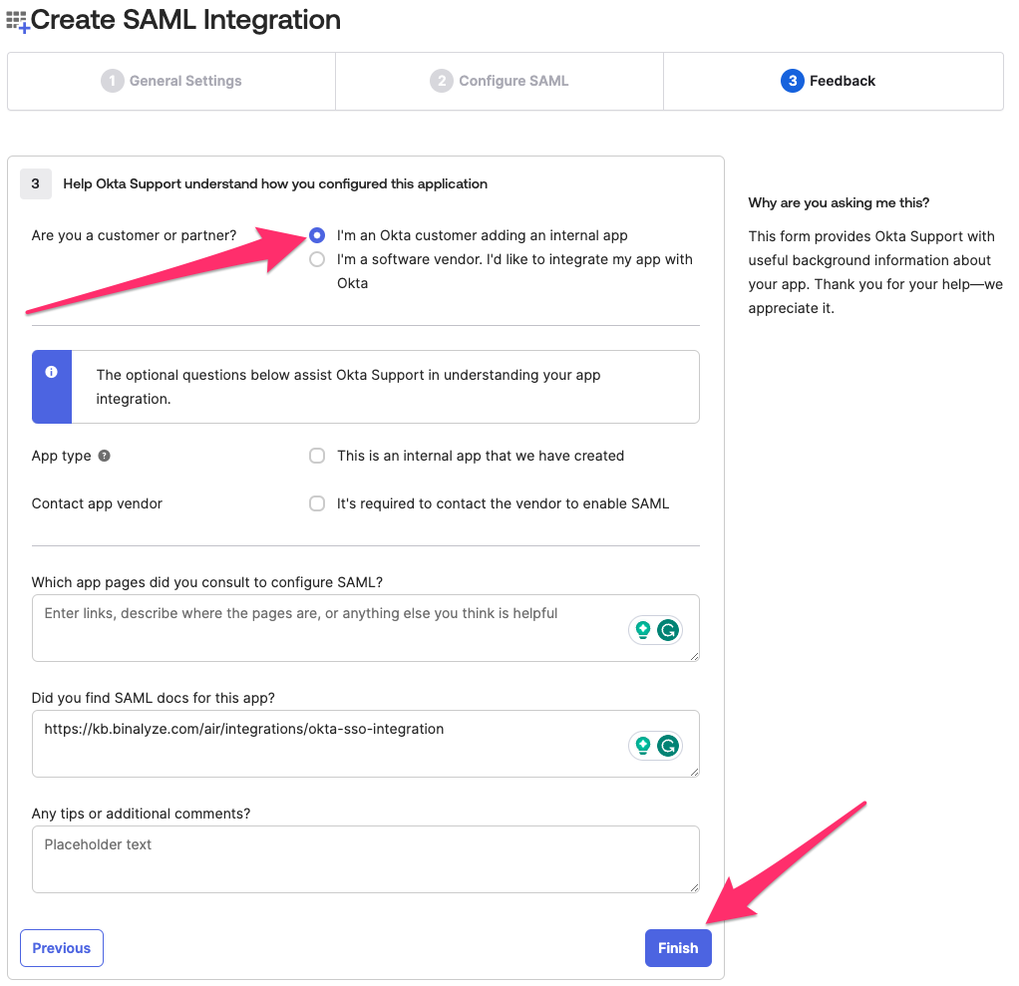Viewport: 1019px width, 986px height.
Task: Click the App type help question icon
Action: click(x=104, y=456)
